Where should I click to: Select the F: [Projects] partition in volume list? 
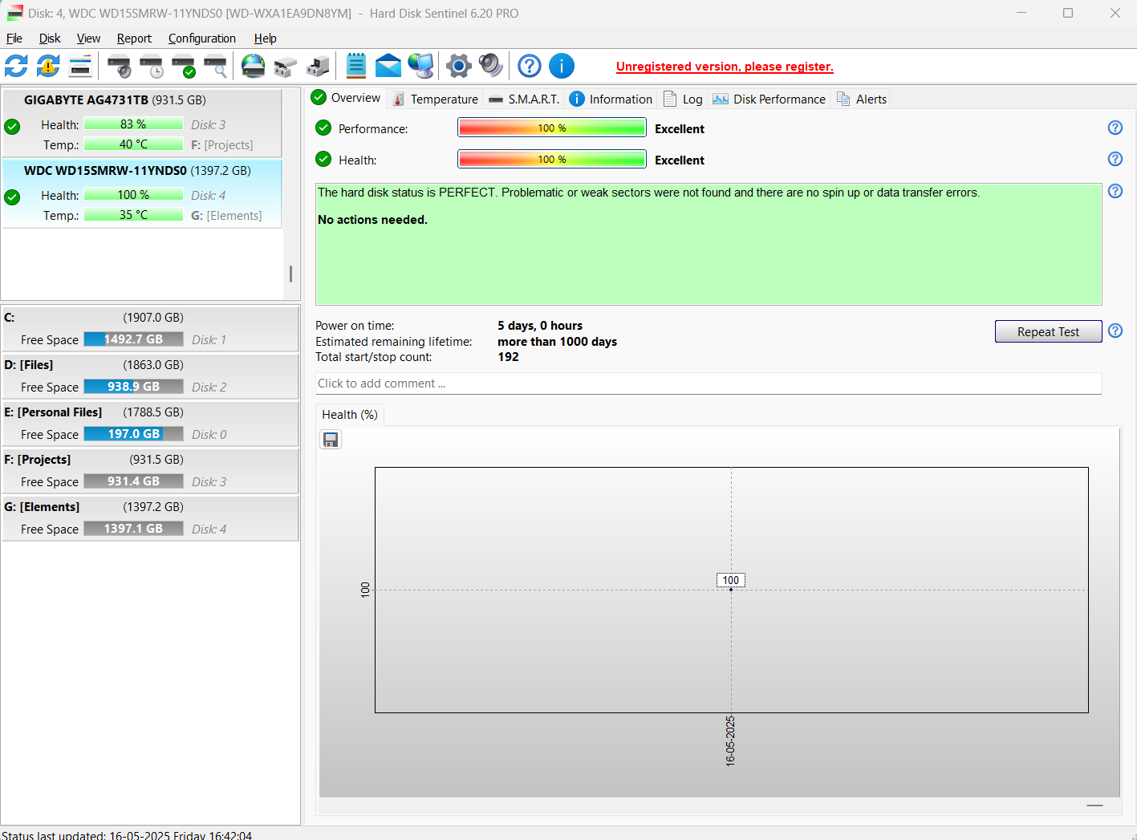tap(150, 470)
